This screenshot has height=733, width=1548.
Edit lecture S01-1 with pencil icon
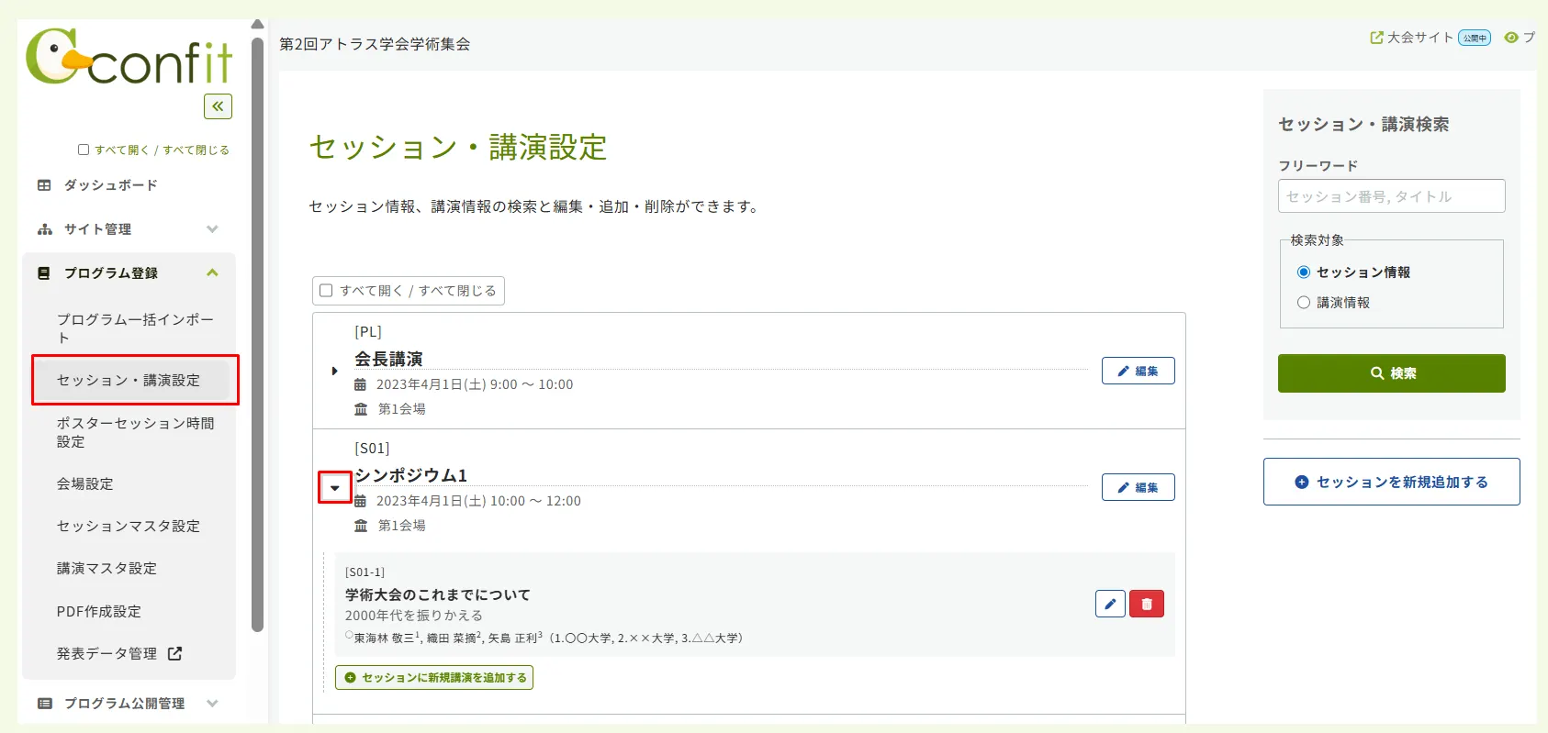(1110, 604)
